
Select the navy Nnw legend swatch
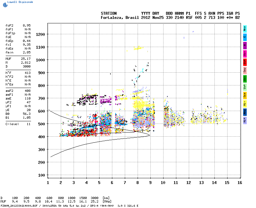coord(245,112)
